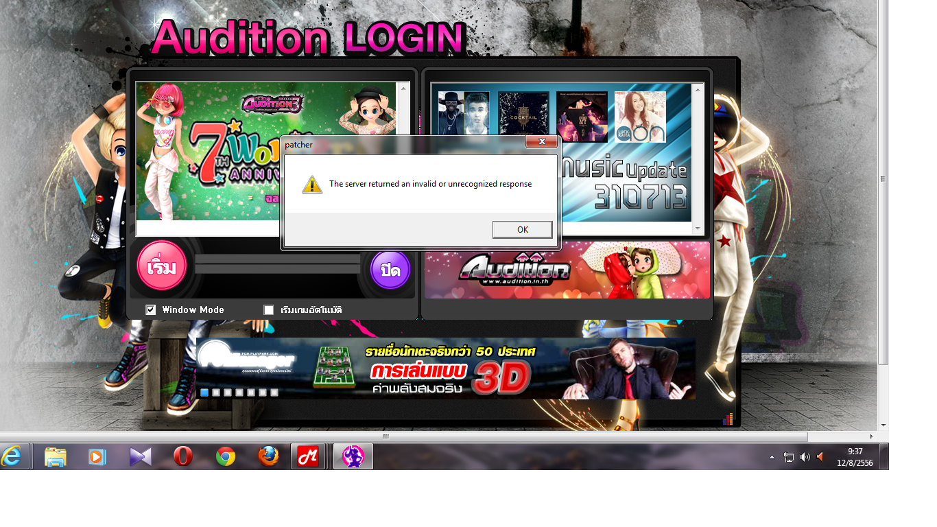
Task: Select the second banner slide dot
Action: click(215, 393)
